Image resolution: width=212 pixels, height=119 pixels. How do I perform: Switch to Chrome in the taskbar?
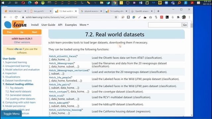tap(115, 3)
